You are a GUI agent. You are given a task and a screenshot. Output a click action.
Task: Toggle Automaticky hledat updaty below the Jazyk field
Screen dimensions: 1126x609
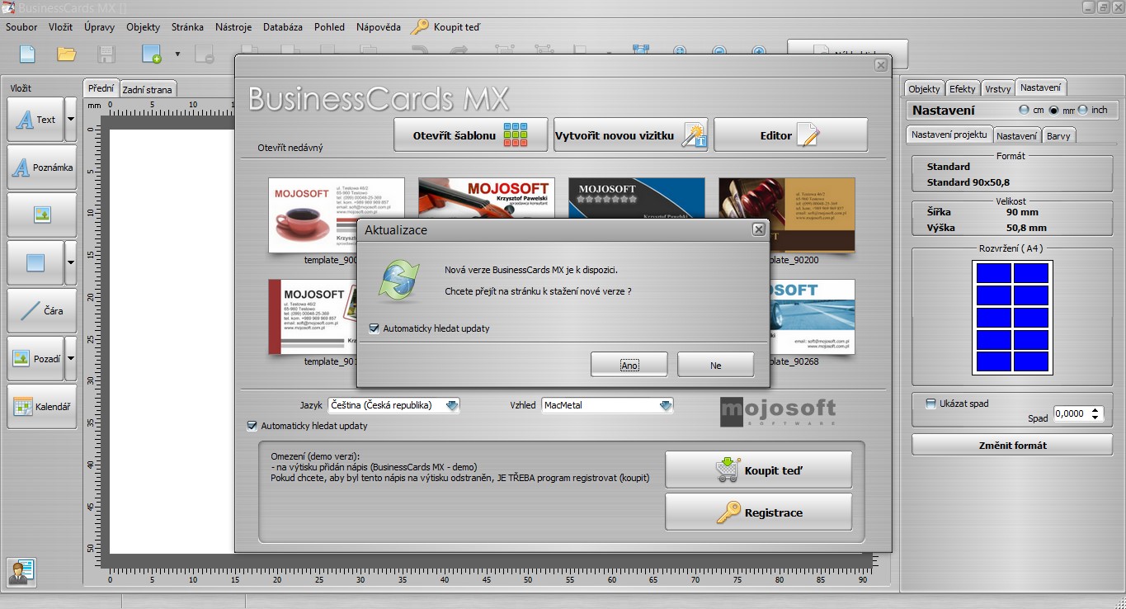pyautogui.click(x=252, y=426)
